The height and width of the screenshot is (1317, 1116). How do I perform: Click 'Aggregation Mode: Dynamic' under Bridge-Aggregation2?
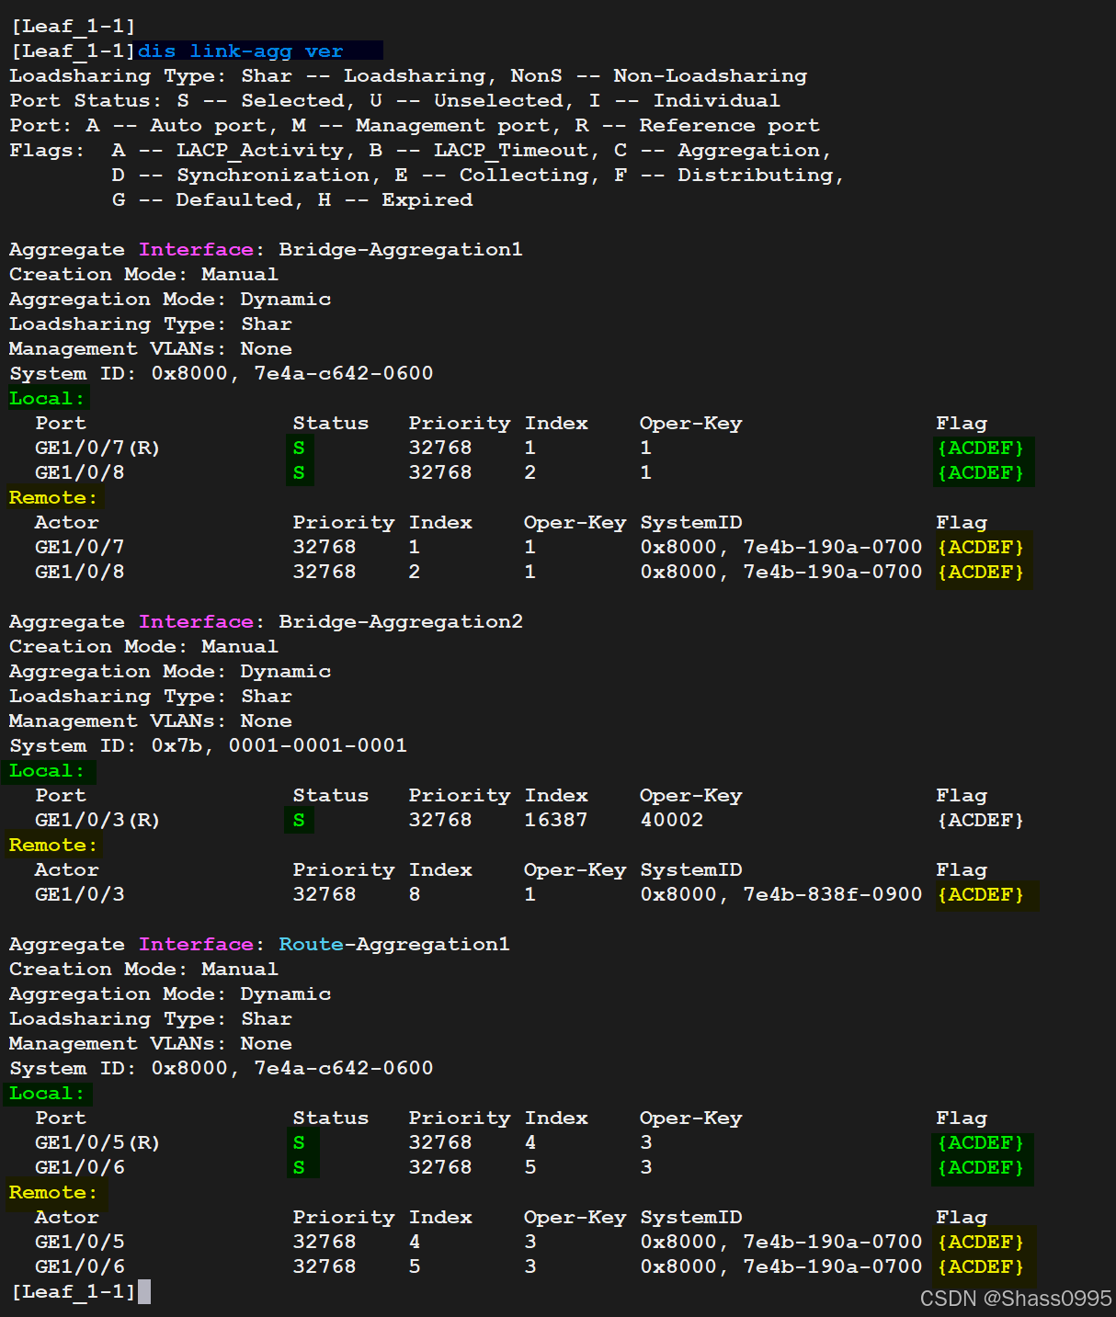(x=170, y=672)
